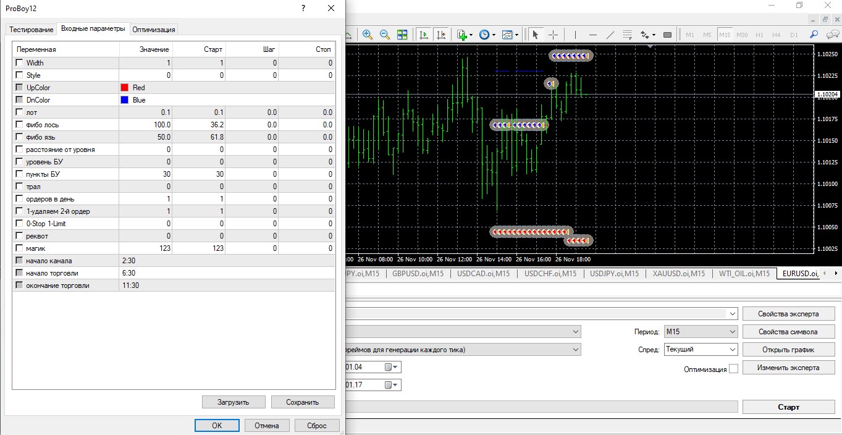Switch to the Тестирование tab

pos(31,29)
